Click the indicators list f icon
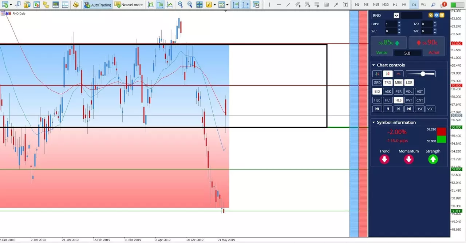Image resolution: width=466 pixels, height=243 pixels. [209, 5]
